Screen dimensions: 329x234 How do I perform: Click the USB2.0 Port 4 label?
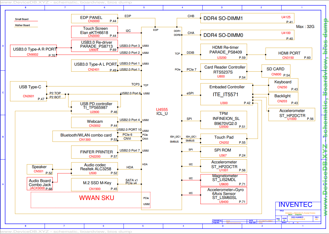click(x=130, y=120)
